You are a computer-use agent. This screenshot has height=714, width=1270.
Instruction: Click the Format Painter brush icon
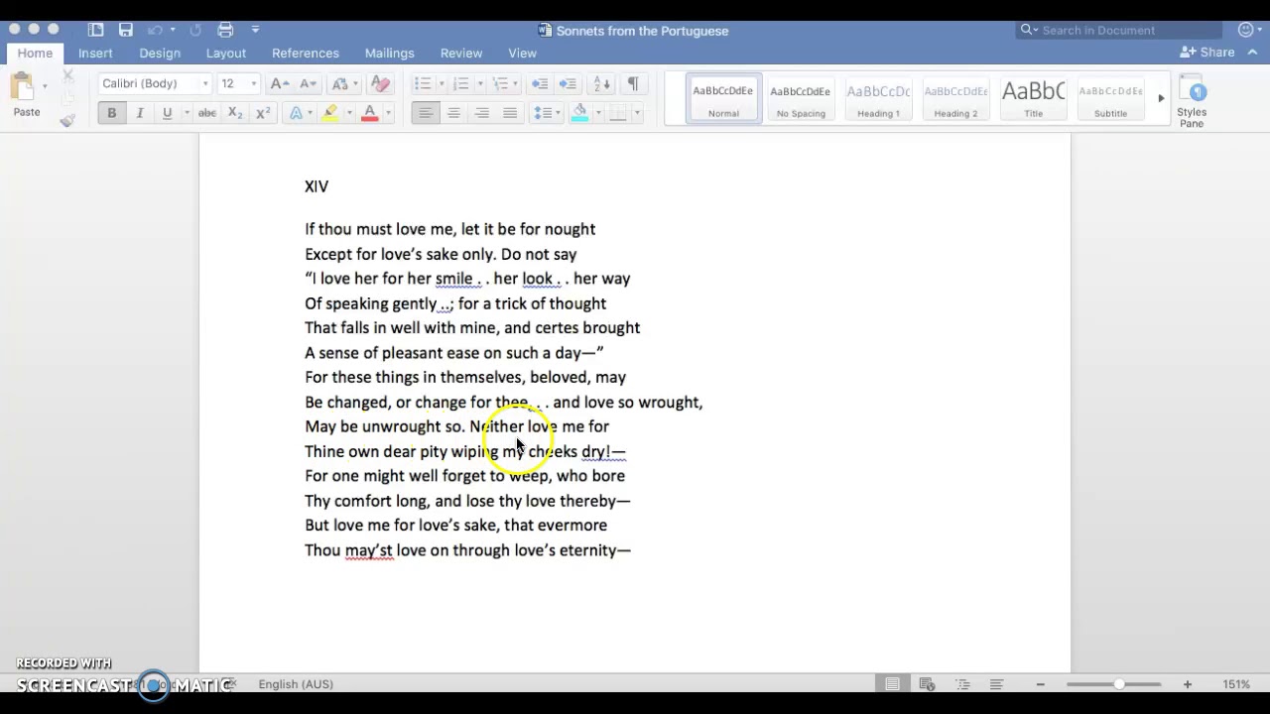click(67, 120)
